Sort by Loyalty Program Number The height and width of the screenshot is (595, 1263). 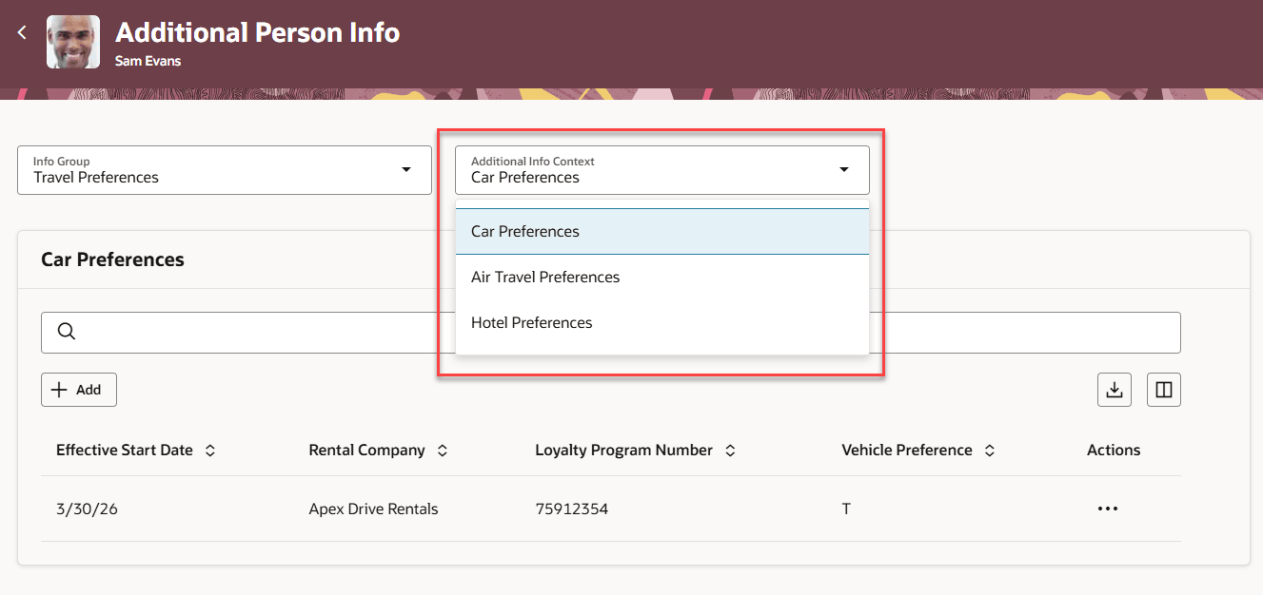coord(730,451)
